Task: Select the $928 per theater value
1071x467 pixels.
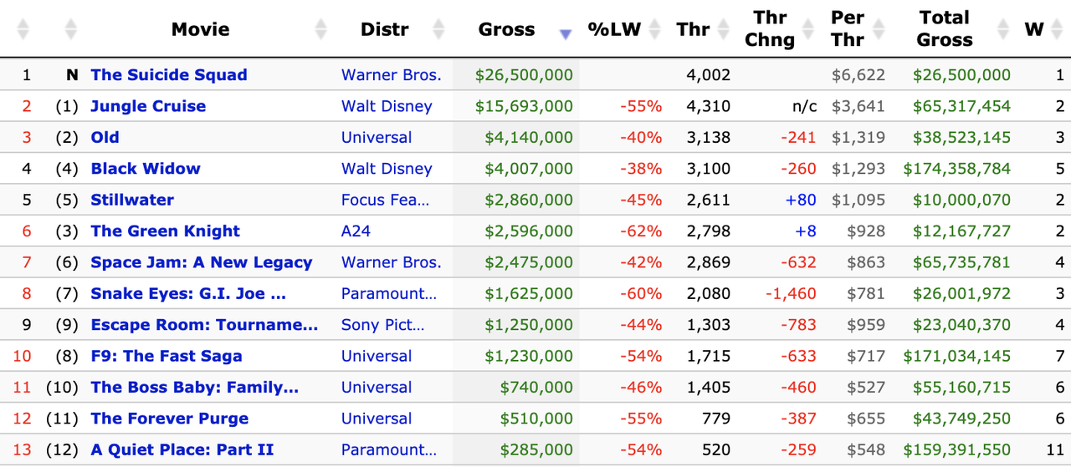Action: tap(866, 231)
